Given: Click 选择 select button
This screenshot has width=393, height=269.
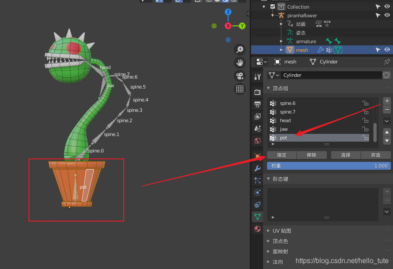Looking at the screenshot, I should pos(346,155).
